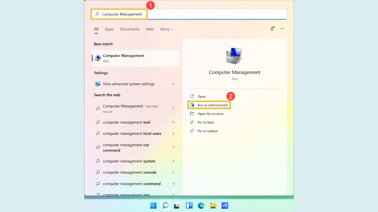Click search icon beside computer management tool
Screen dimensions: 378x212
click(98, 122)
